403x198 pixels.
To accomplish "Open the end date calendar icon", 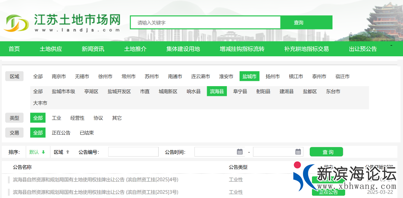I will click(x=298, y=152).
